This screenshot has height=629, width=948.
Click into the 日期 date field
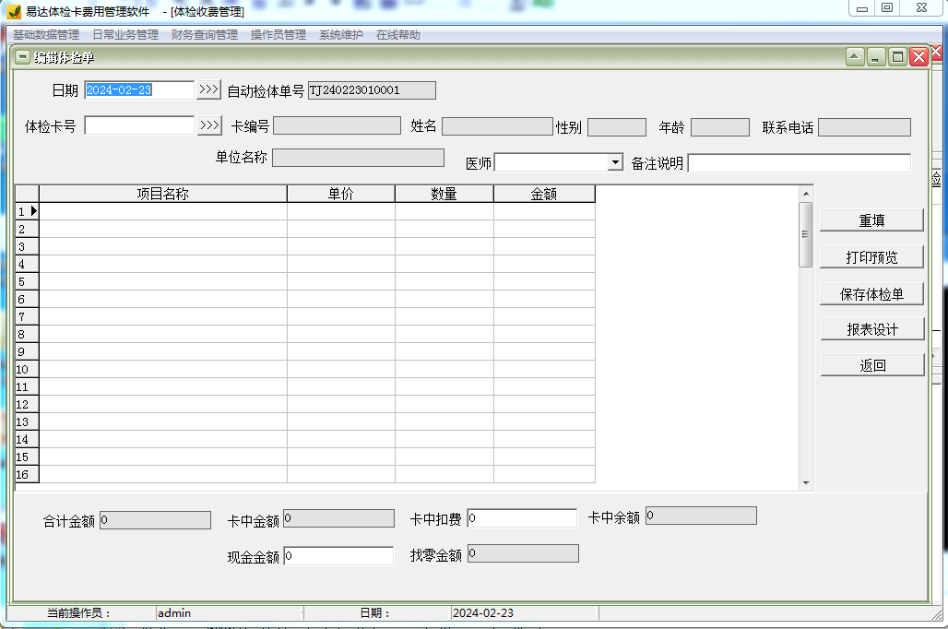pos(139,90)
